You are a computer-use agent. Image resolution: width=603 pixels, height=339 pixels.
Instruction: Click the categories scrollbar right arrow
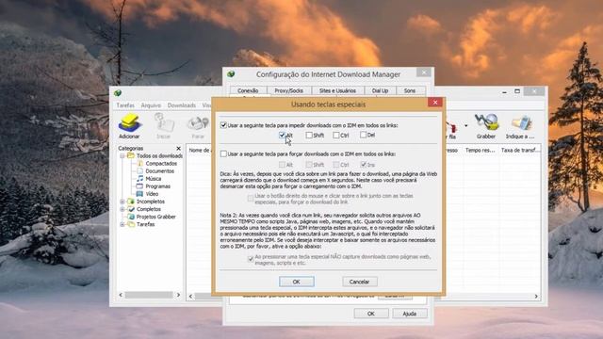point(178,295)
